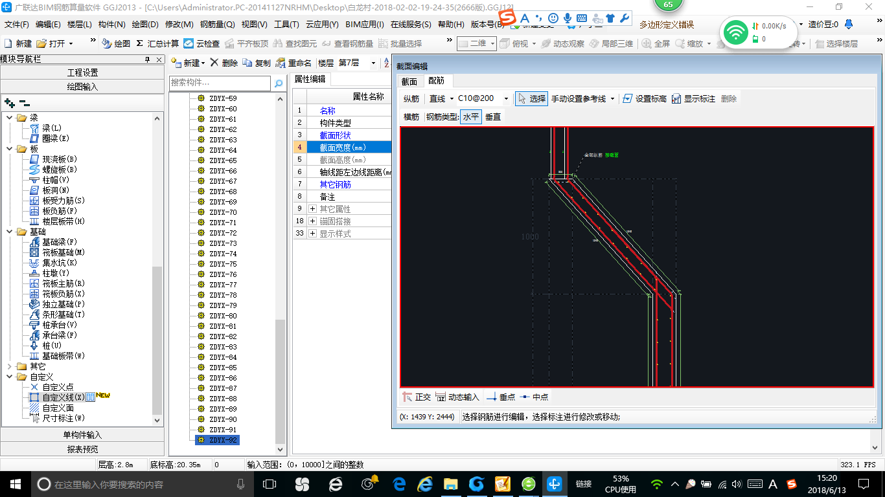Open 手动设置参考线 dropdown

(612, 98)
